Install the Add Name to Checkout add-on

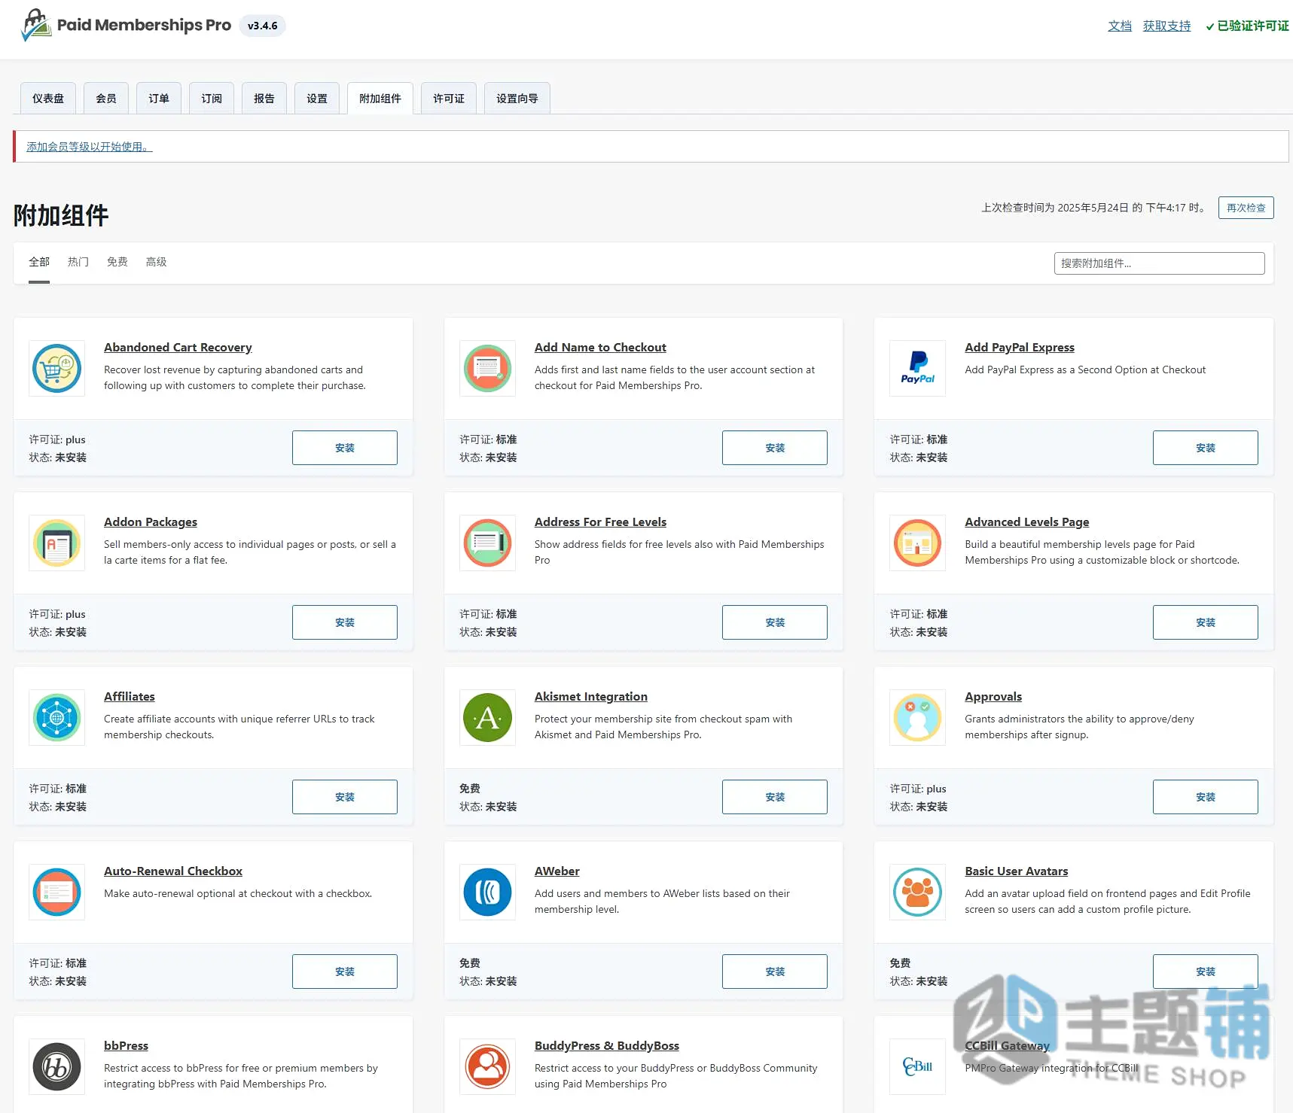click(775, 448)
